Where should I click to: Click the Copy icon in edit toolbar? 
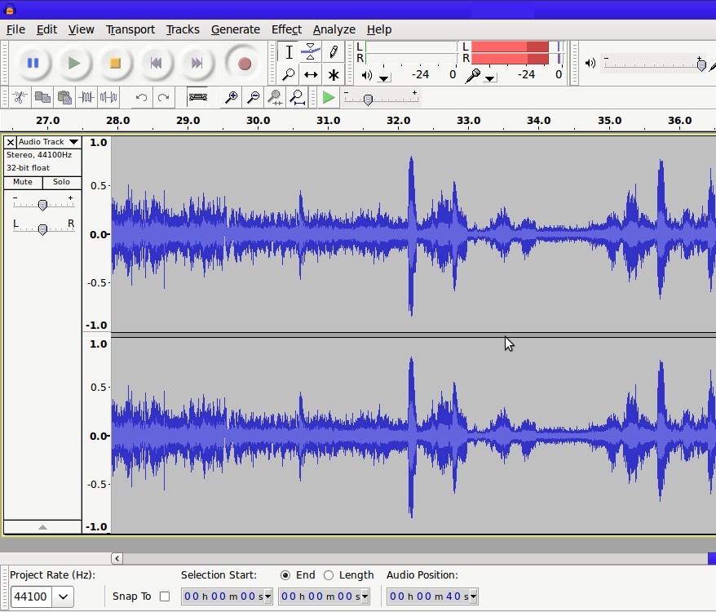pyautogui.click(x=42, y=97)
